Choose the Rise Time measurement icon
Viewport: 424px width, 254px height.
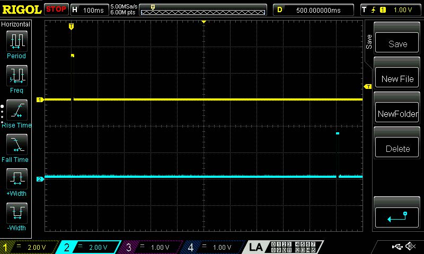click(17, 110)
